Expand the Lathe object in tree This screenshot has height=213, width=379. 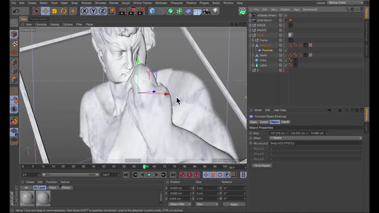point(253,65)
